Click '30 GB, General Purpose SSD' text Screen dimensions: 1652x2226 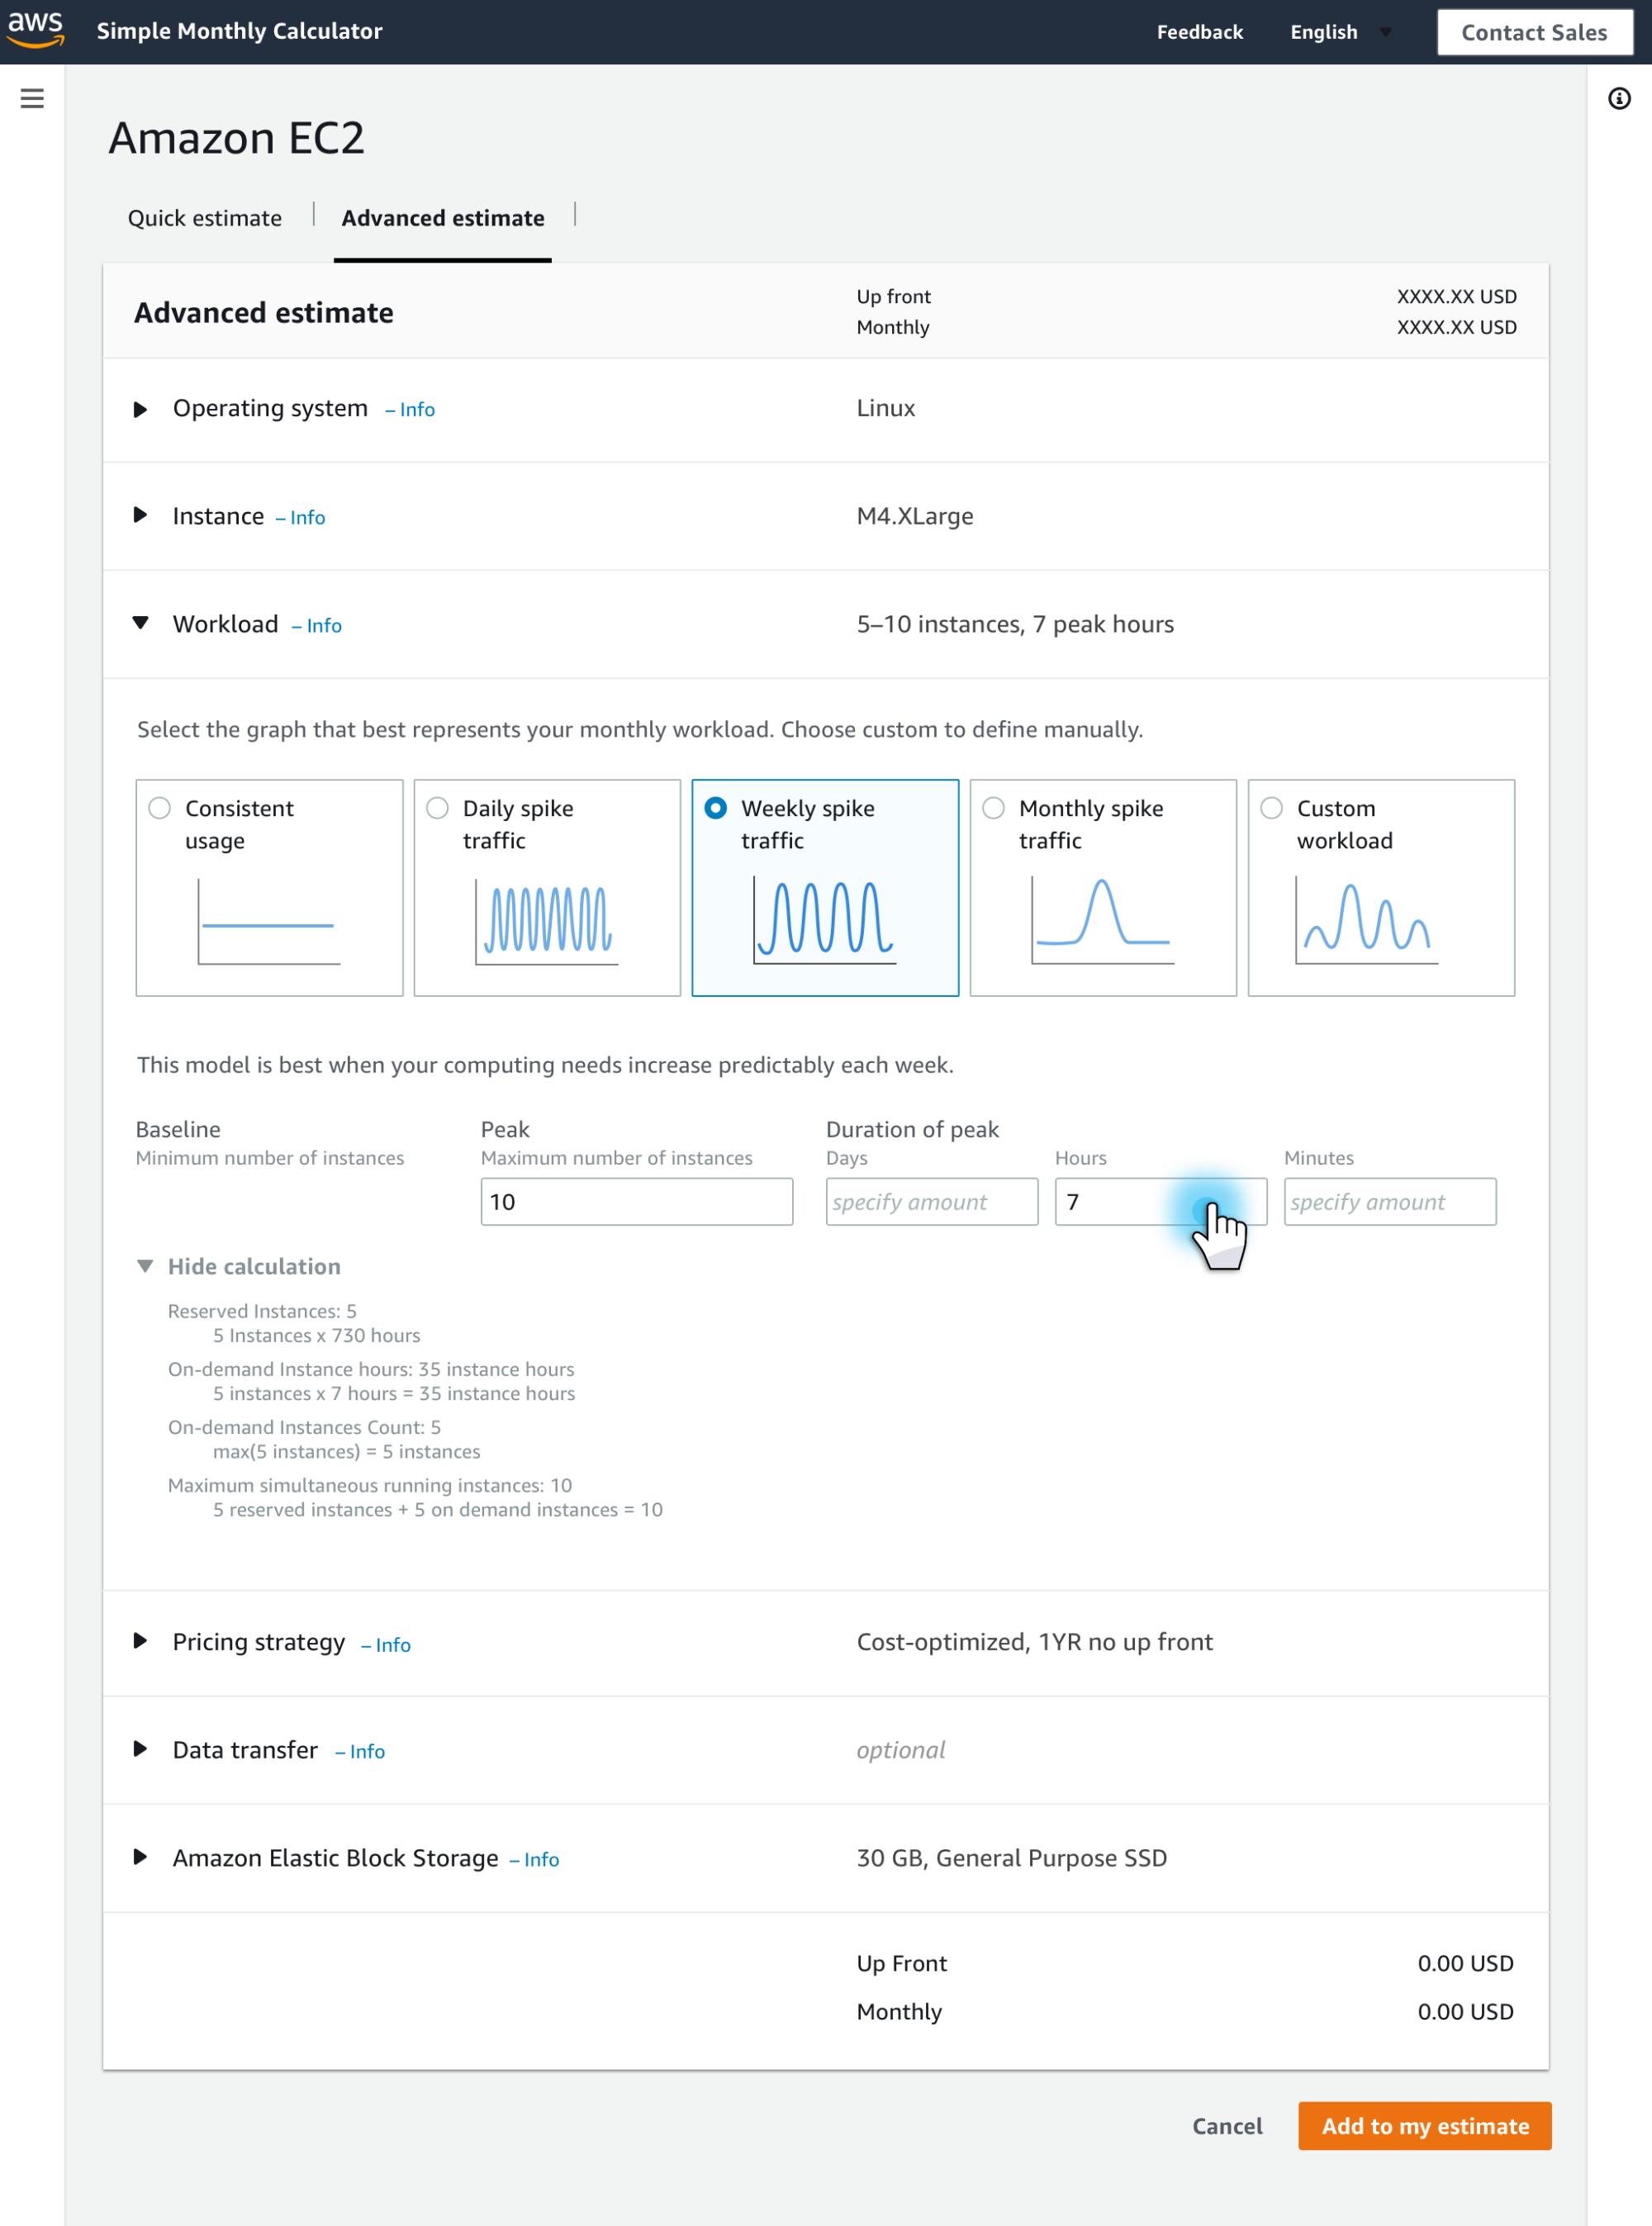(x=1012, y=1858)
